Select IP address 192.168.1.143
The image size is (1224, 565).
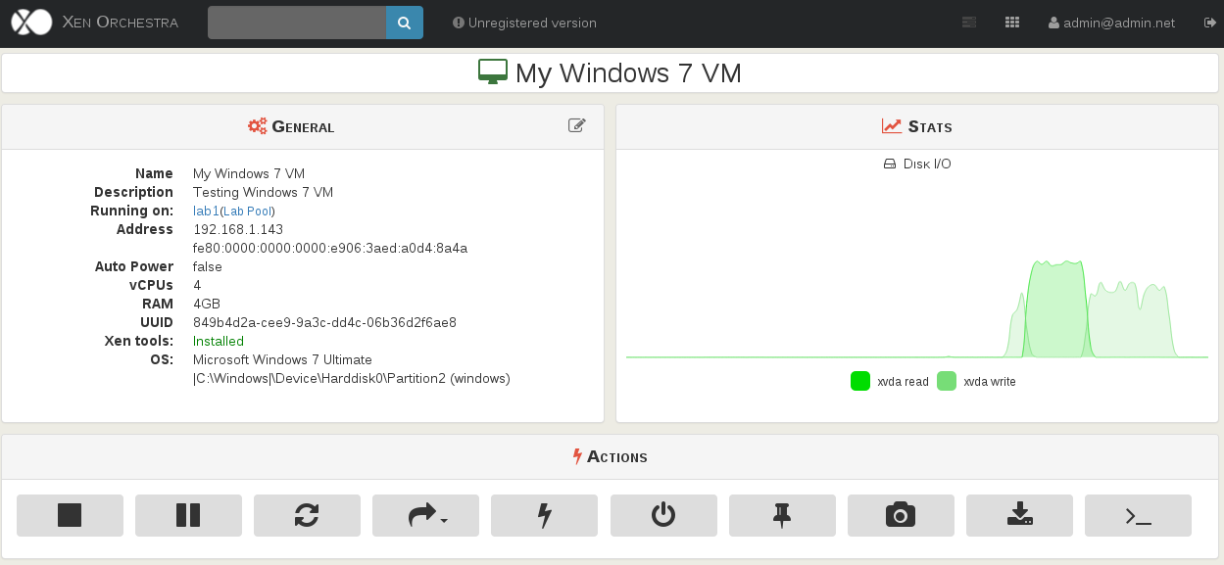238,229
